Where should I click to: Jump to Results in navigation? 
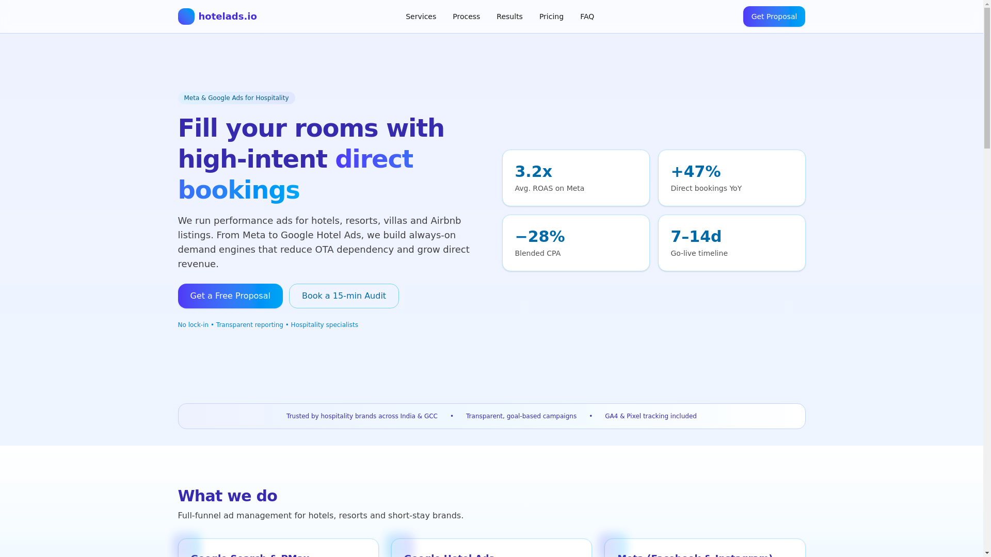[509, 17]
